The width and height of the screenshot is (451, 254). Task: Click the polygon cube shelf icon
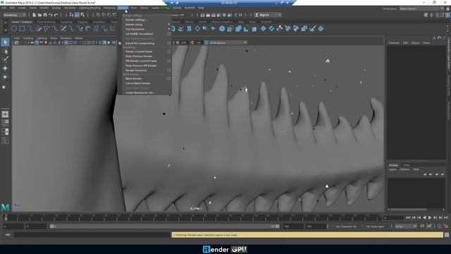[x=222, y=28]
